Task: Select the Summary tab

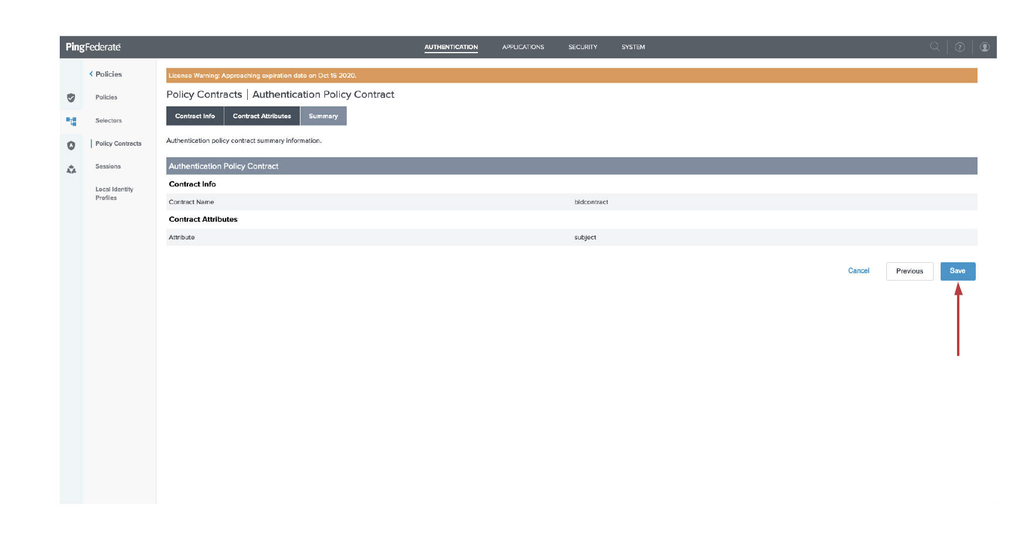Action: tap(323, 116)
